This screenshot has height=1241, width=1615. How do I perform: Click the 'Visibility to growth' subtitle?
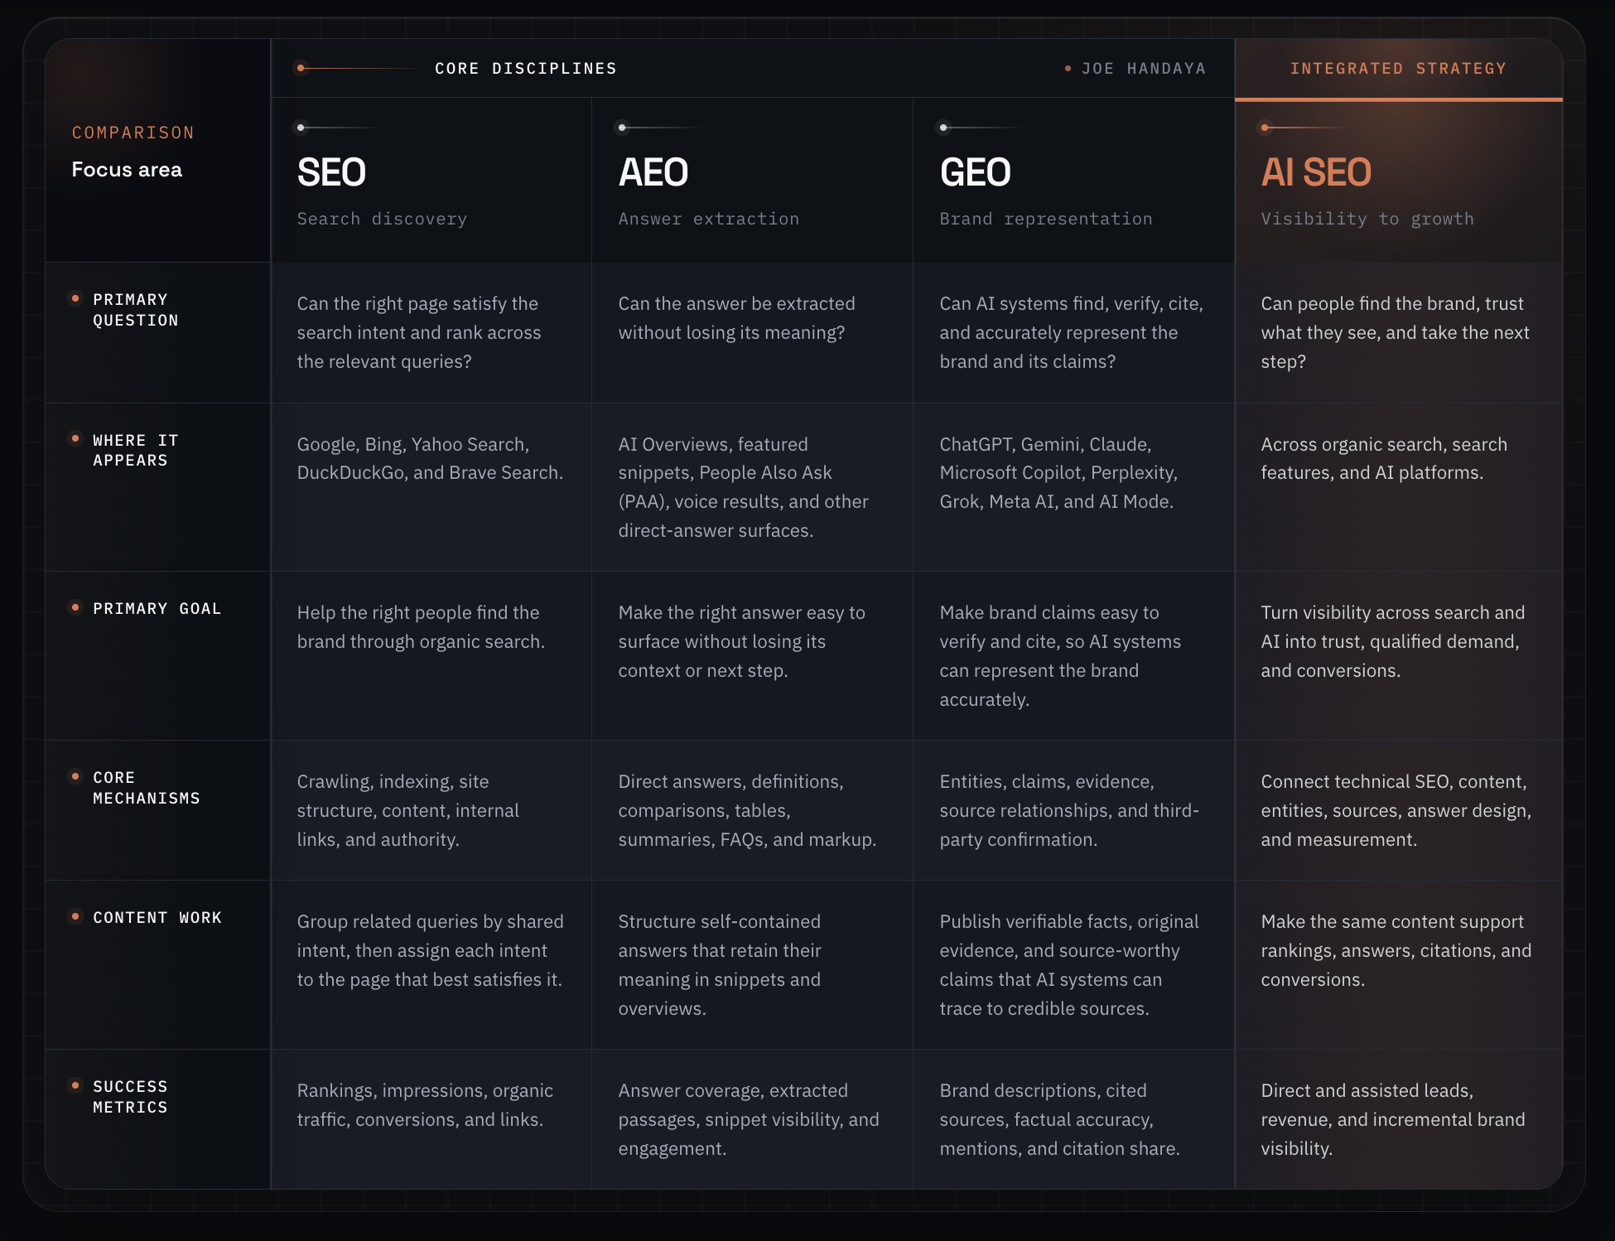pyautogui.click(x=1367, y=219)
